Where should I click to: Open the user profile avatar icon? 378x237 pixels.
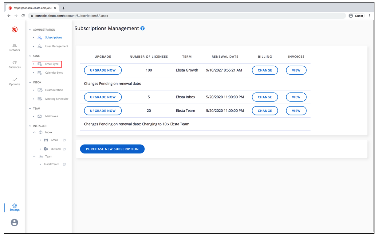tap(14, 223)
